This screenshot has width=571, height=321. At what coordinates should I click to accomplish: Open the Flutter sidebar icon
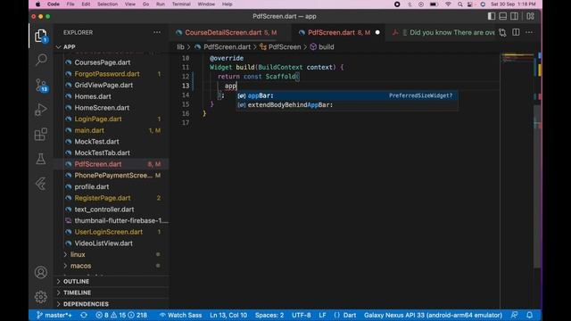(41, 184)
